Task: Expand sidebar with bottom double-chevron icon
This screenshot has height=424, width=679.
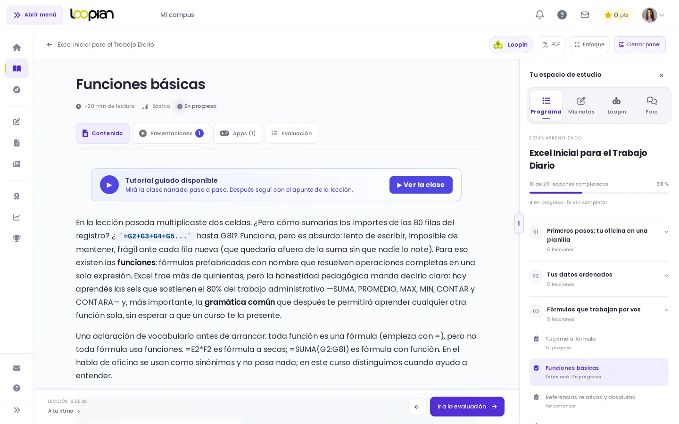Action: (x=17, y=410)
